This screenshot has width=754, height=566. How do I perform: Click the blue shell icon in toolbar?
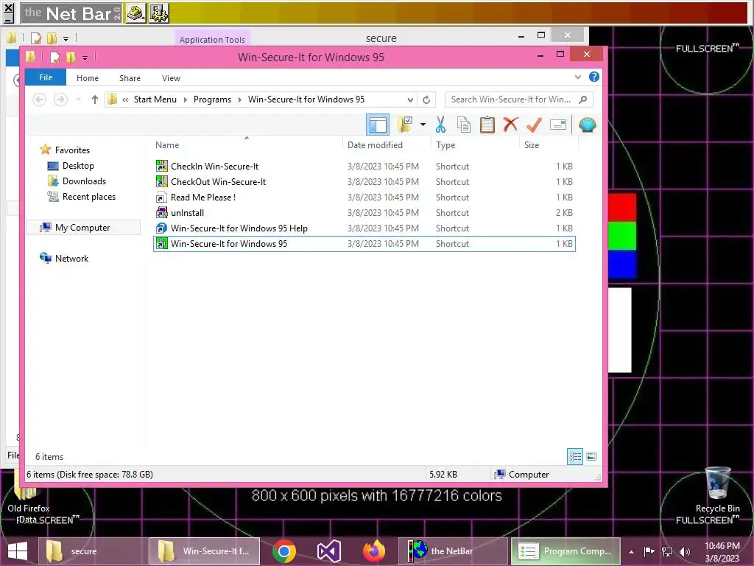[587, 125]
